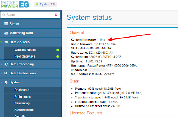Click Memory 96% used entry

[98, 89]
